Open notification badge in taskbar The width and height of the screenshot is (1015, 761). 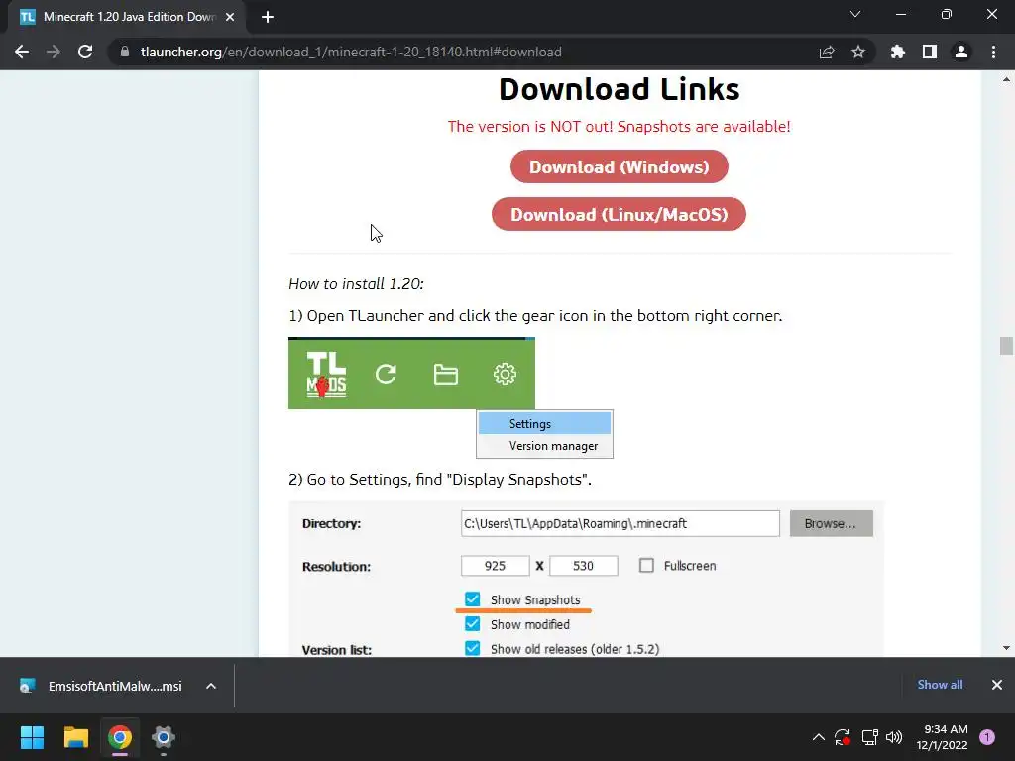987,737
